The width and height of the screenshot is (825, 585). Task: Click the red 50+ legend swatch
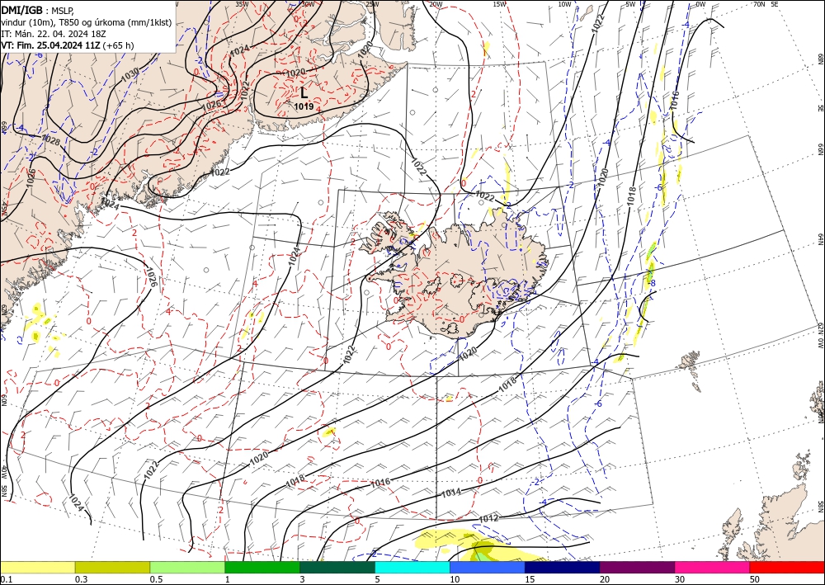point(787,568)
